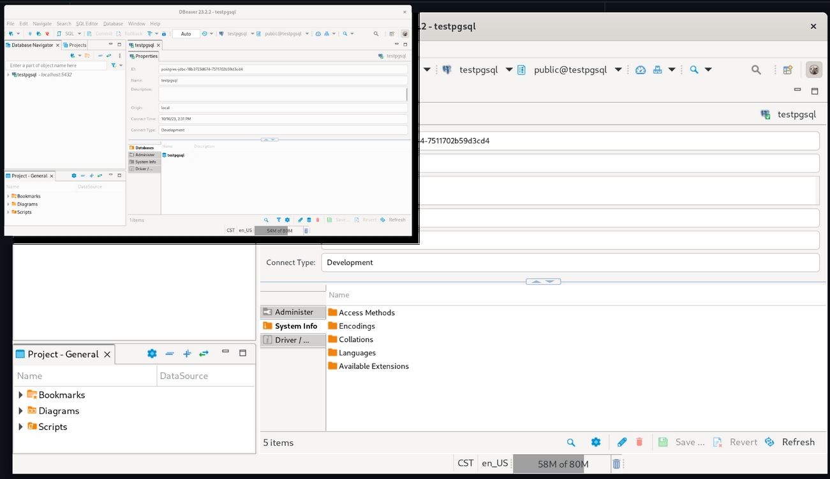Click perspective icon in front window toolbar
830x479 pixels.
[392, 34]
